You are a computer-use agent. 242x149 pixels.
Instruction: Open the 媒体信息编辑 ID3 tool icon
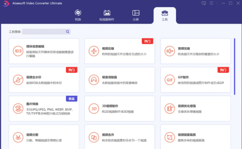17,51
